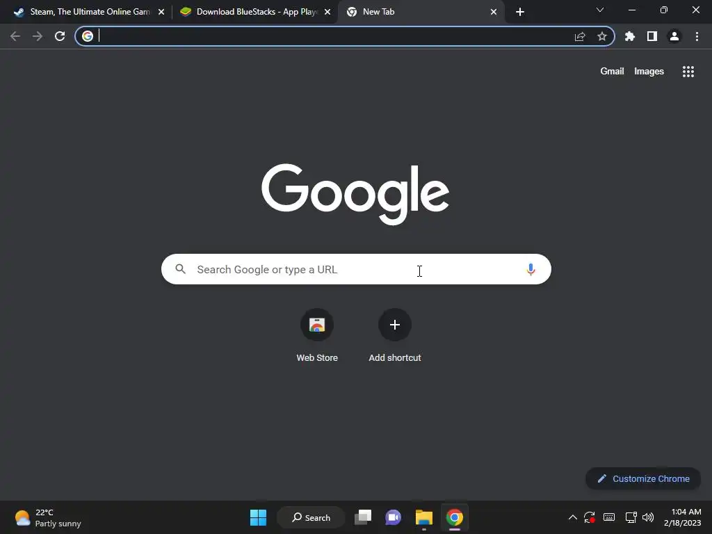
Task: Open the volume speaker icon
Action: coord(648,517)
